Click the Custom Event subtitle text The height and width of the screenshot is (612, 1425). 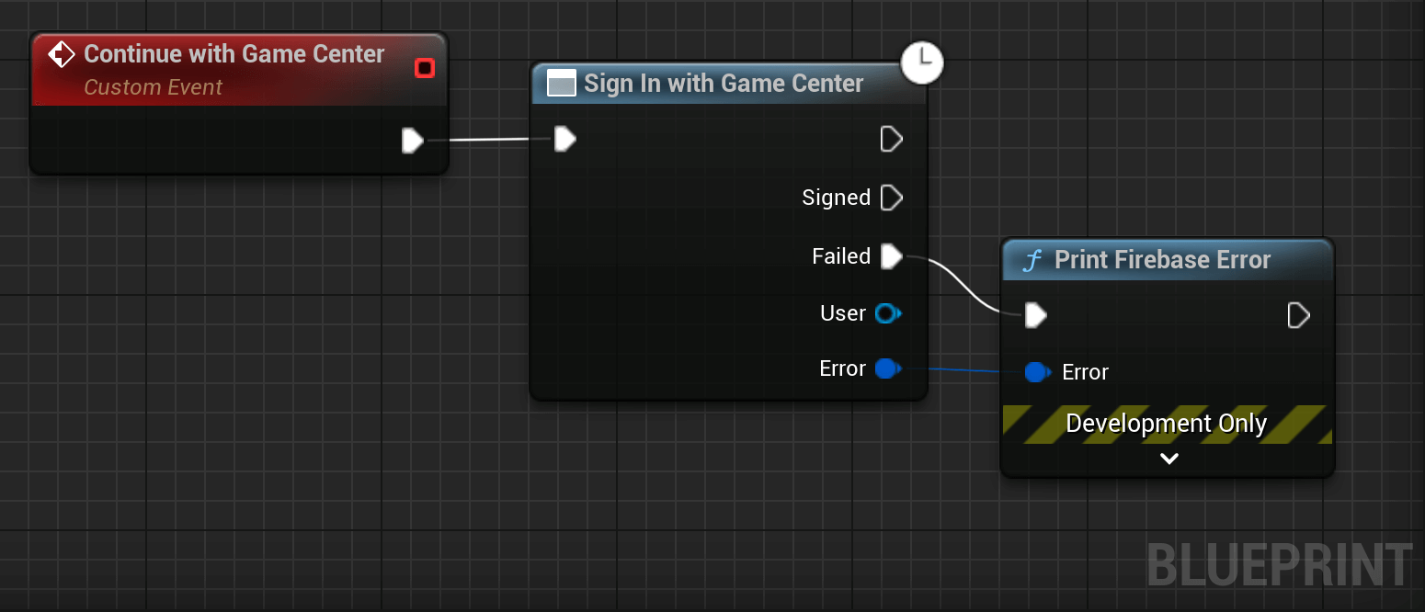click(x=154, y=87)
